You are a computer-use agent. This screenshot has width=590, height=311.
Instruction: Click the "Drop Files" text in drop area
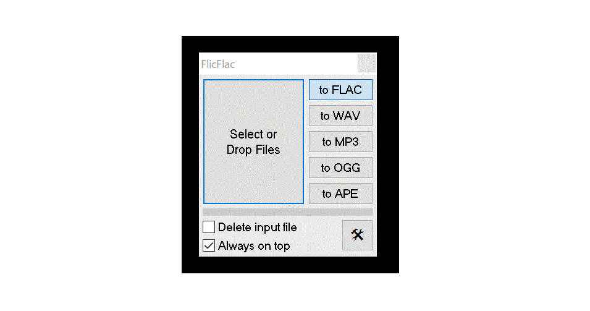253,150
